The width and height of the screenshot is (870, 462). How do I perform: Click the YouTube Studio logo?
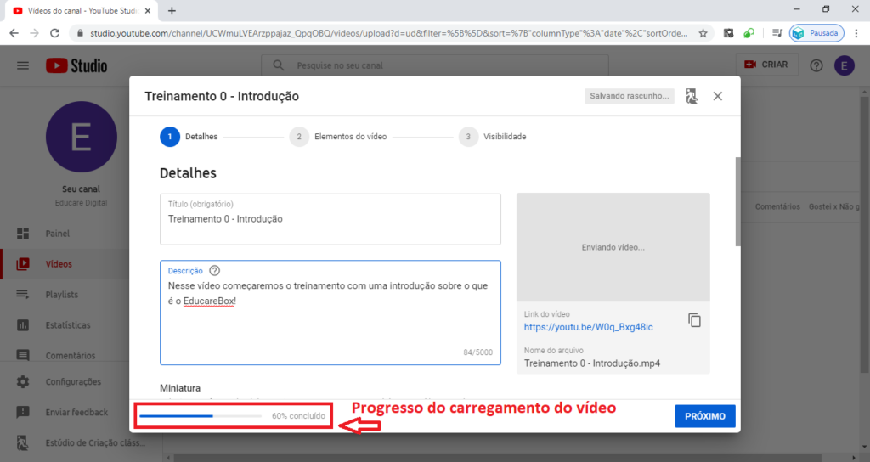click(76, 65)
